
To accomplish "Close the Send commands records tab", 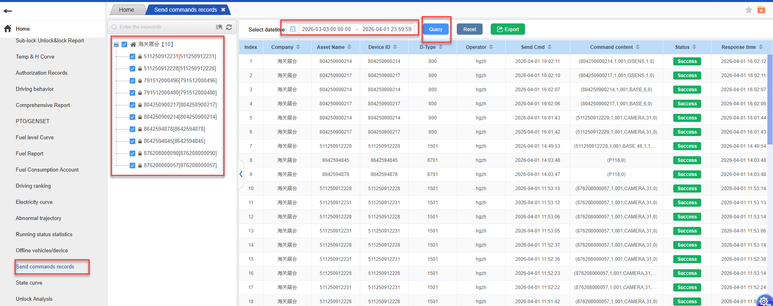I will (223, 10).
